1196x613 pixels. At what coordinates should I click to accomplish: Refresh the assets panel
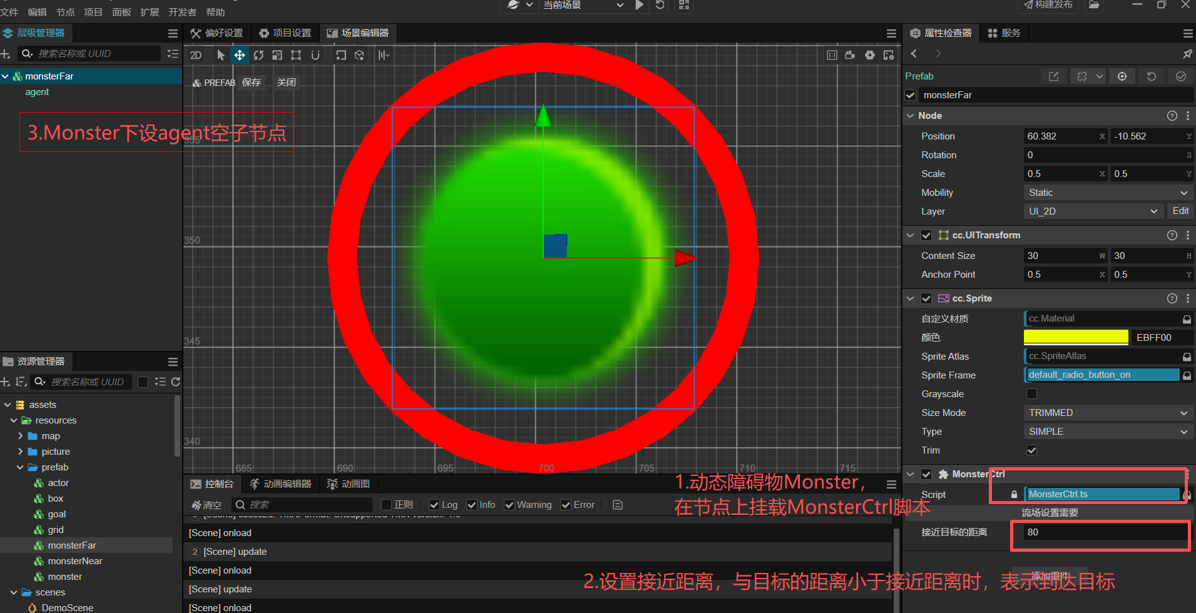pos(176,382)
